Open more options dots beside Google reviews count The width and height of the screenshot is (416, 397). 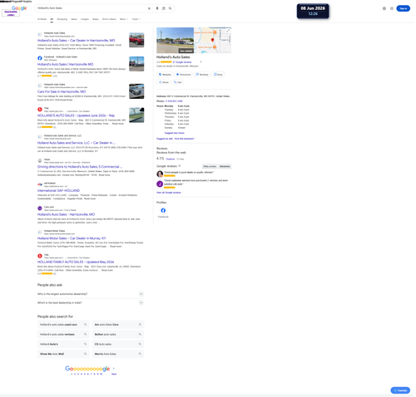pyautogui.click(x=201, y=62)
